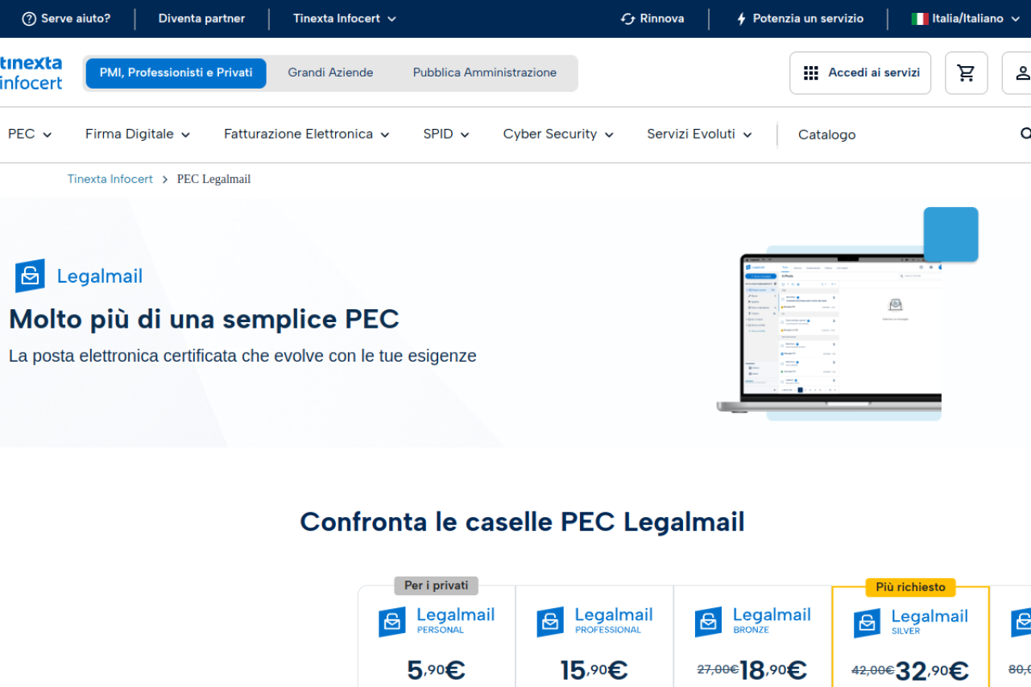Click the user account profile icon
Screen dimensions: 1031x687
coord(1021,73)
